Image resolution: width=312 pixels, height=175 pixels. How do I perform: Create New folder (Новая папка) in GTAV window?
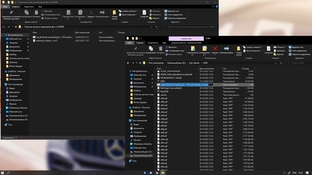point(238,51)
